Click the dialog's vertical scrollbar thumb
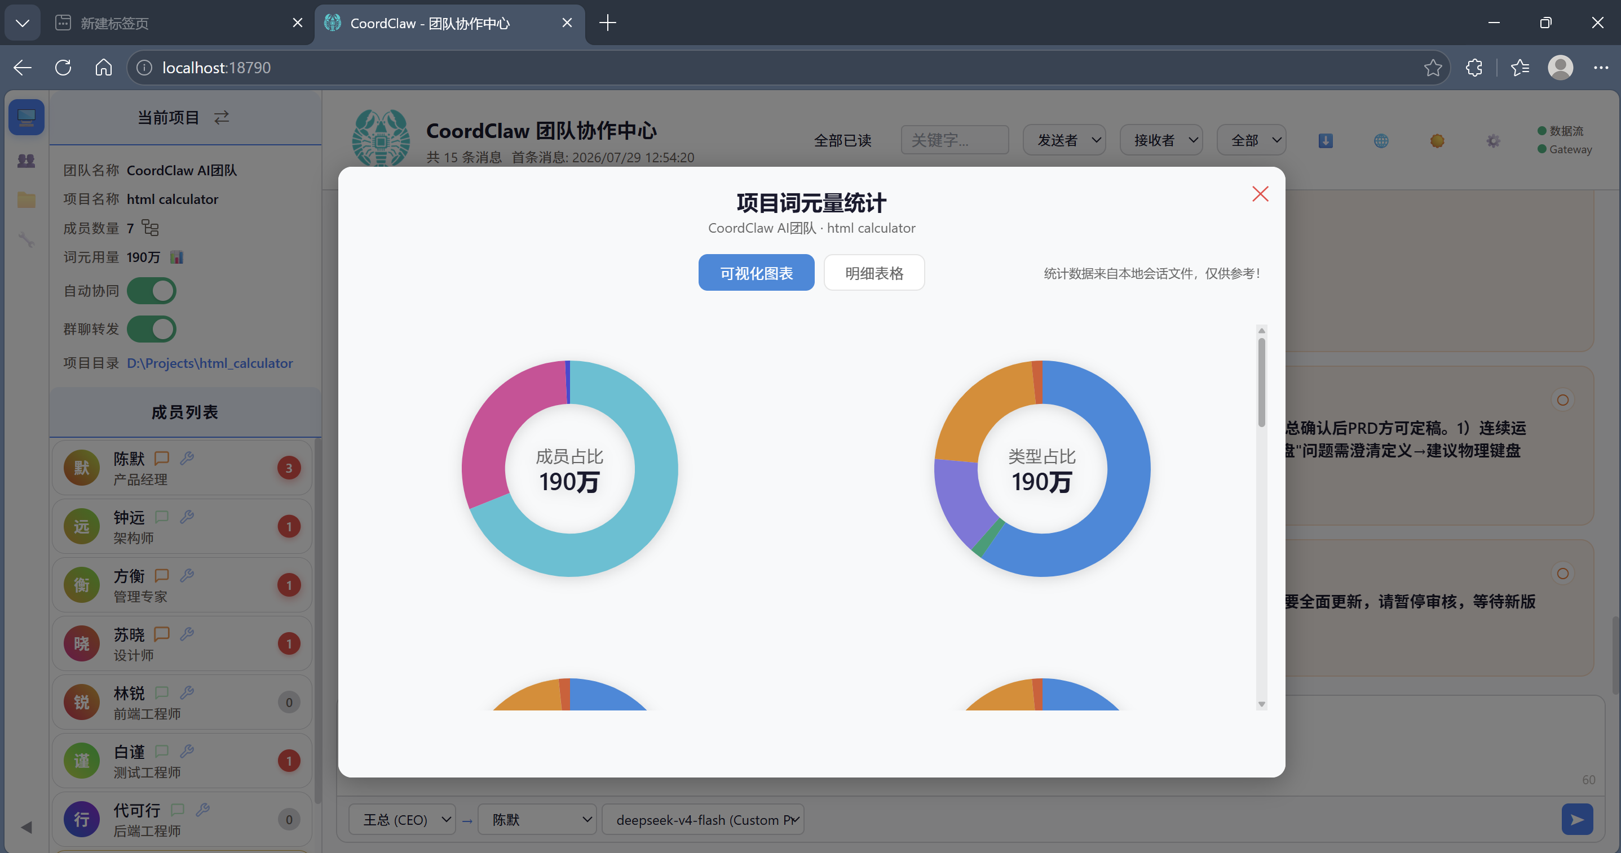 pyautogui.click(x=1261, y=382)
